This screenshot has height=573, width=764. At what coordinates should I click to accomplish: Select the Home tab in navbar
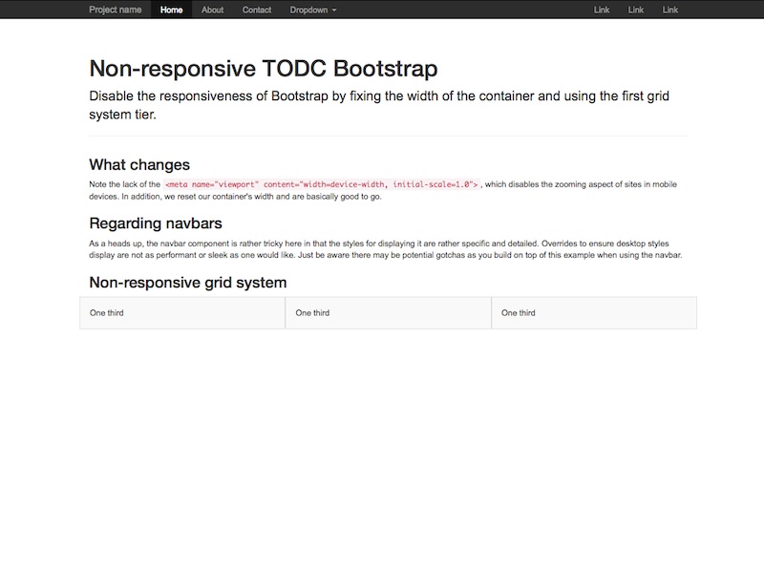pyautogui.click(x=172, y=10)
